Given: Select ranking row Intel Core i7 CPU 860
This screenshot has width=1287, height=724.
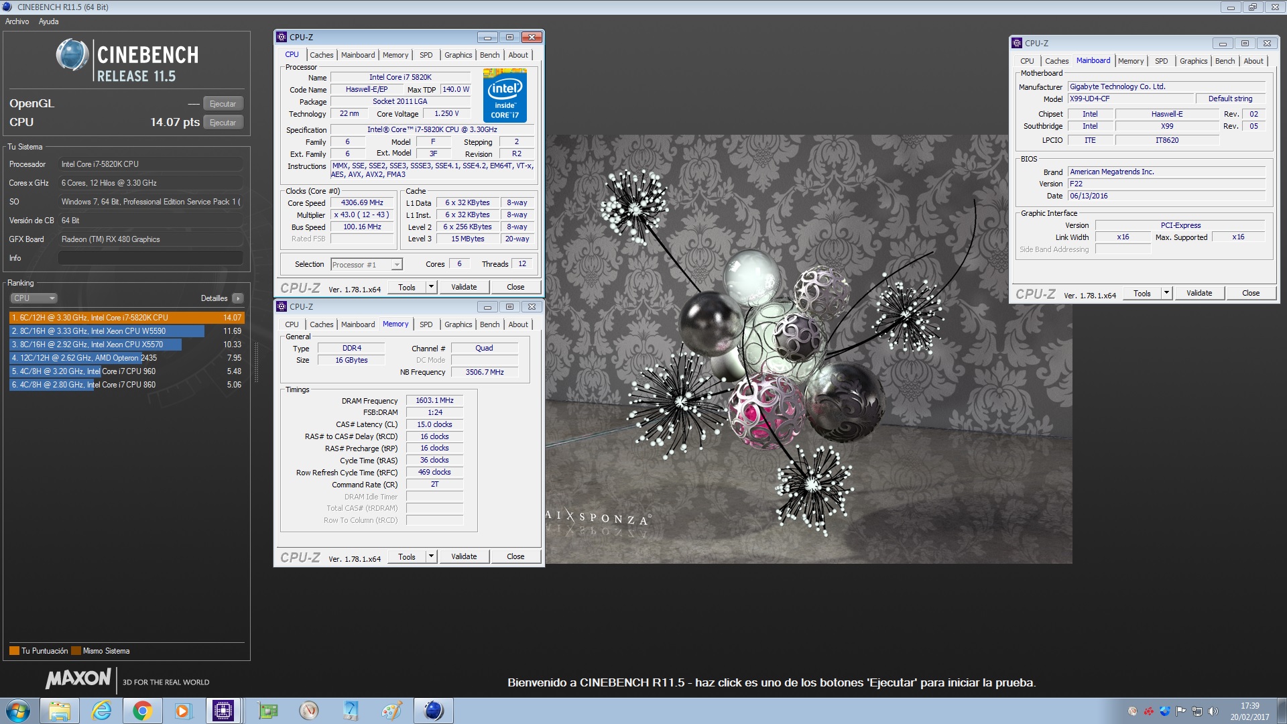Looking at the screenshot, I should pos(127,385).
